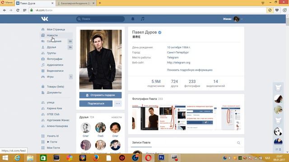Screen dimensions: 289x162
Task: Open the more actions three-dot button
Action: 118,103
